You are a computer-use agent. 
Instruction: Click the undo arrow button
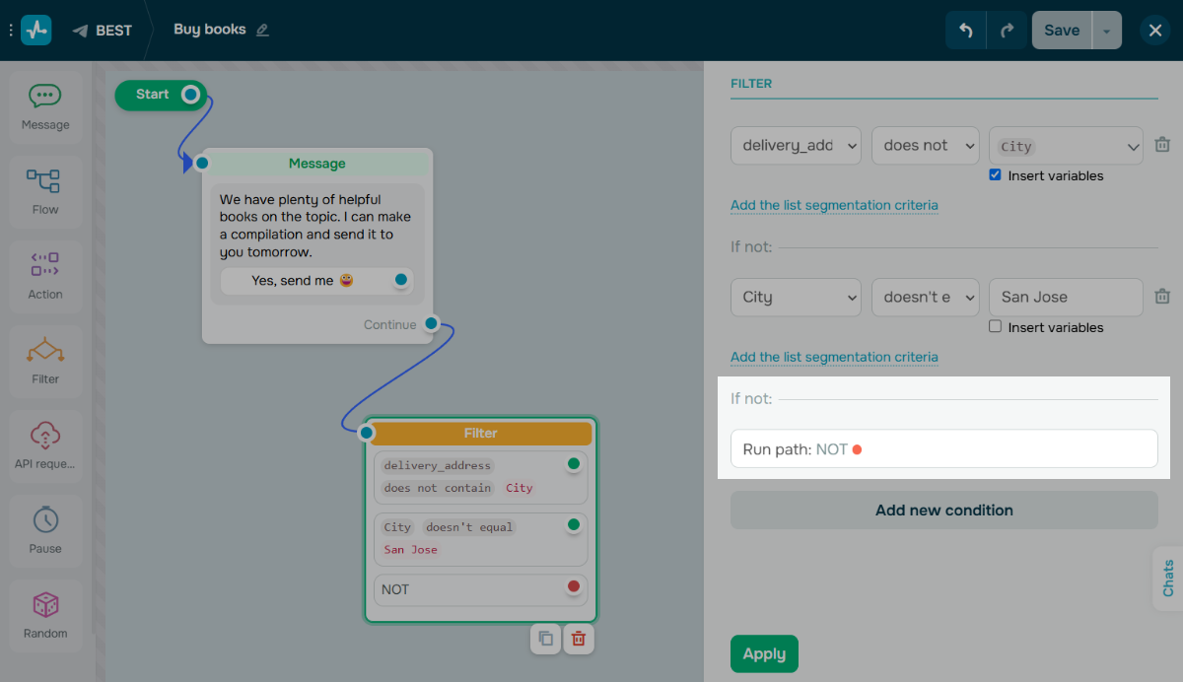[x=966, y=31]
